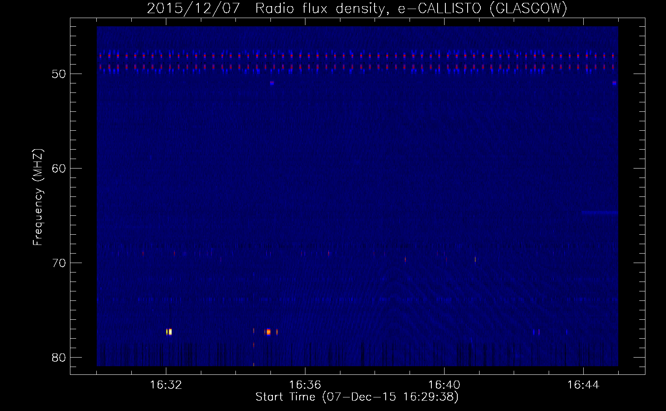Click the 'Start Time (07-Dec-15 16:29:38)' axis label
This screenshot has width=666, height=411.
coord(357,397)
